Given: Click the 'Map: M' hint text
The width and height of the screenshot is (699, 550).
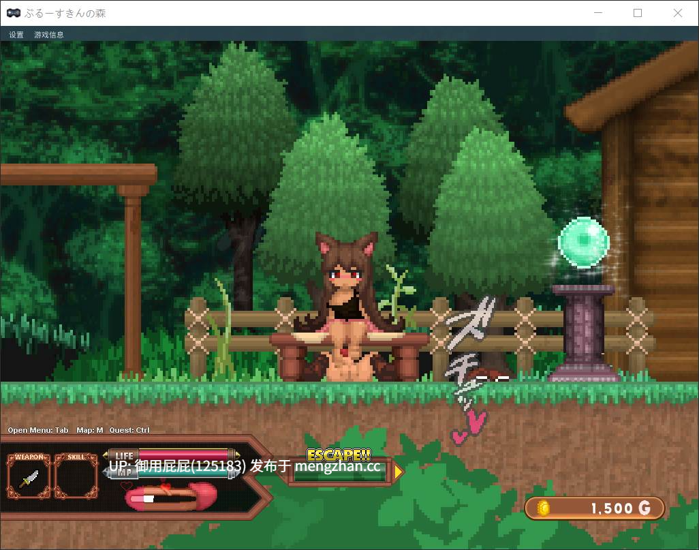Looking at the screenshot, I should coord(90,430).
